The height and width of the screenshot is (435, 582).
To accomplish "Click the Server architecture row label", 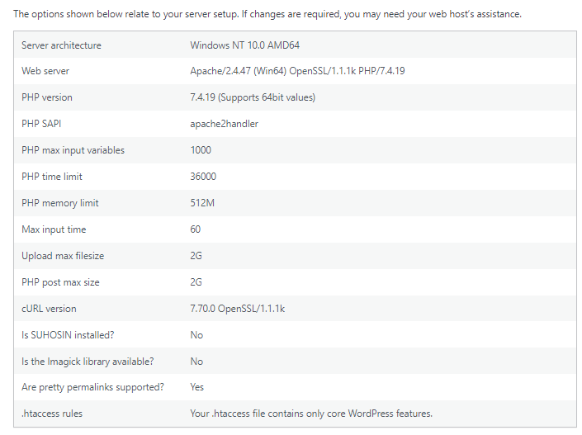I will (x=61, y=45).
